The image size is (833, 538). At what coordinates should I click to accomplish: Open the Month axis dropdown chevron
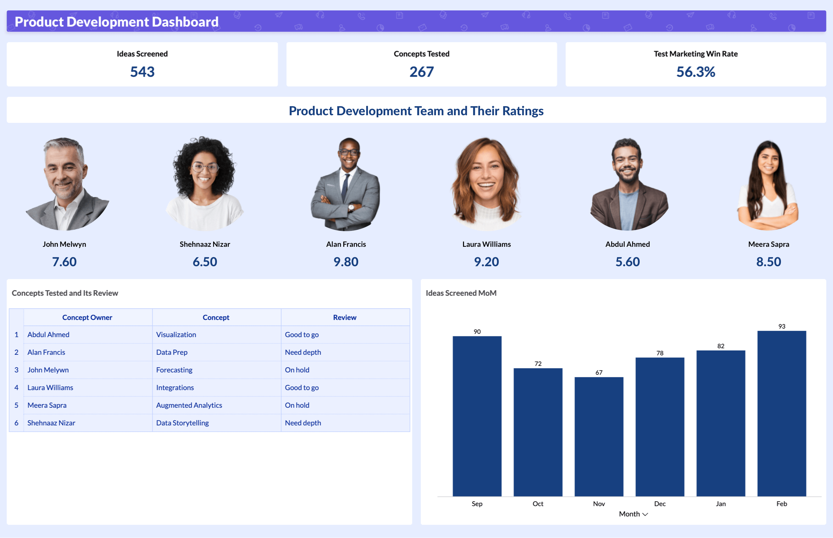pos(645,514)
